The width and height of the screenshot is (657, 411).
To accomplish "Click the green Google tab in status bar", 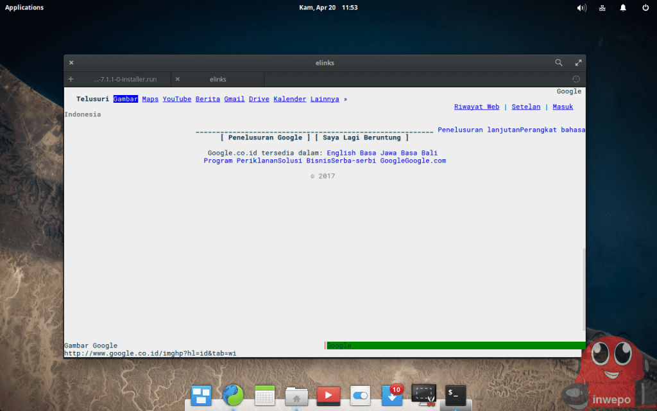I will tap(456, 345).
